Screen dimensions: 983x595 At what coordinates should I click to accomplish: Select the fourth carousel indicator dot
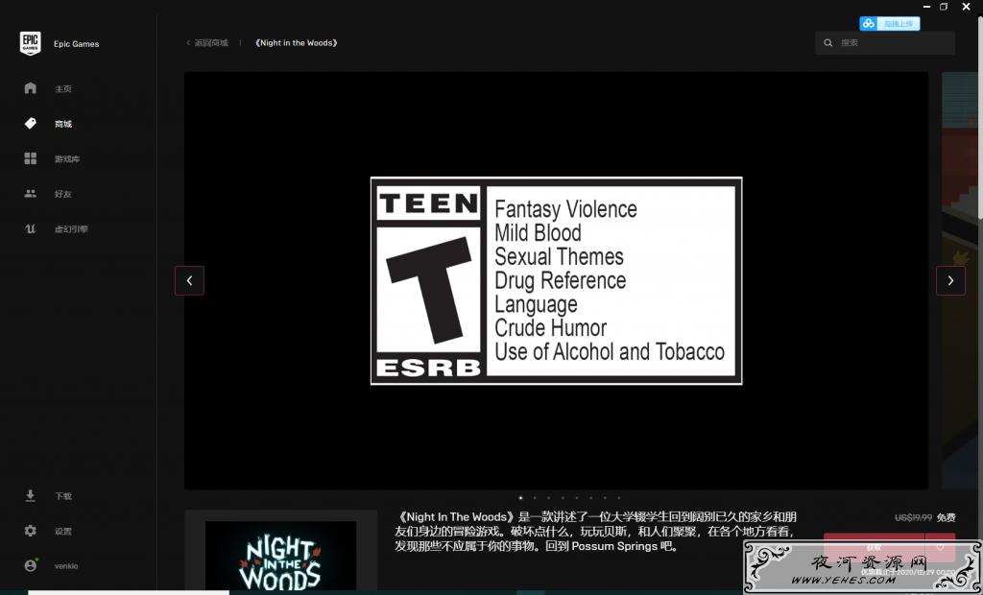(563, 498)
